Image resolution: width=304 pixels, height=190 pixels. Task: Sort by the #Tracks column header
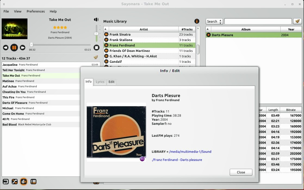187,29
